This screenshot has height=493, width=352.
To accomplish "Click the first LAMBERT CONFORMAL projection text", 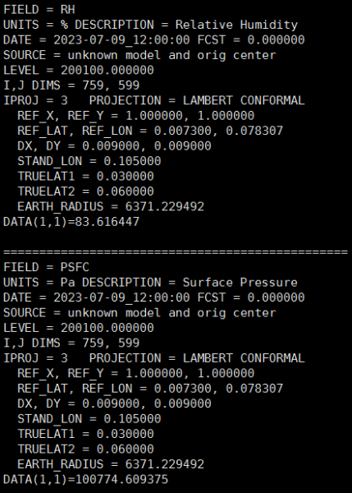I will (x=244, y=100).
